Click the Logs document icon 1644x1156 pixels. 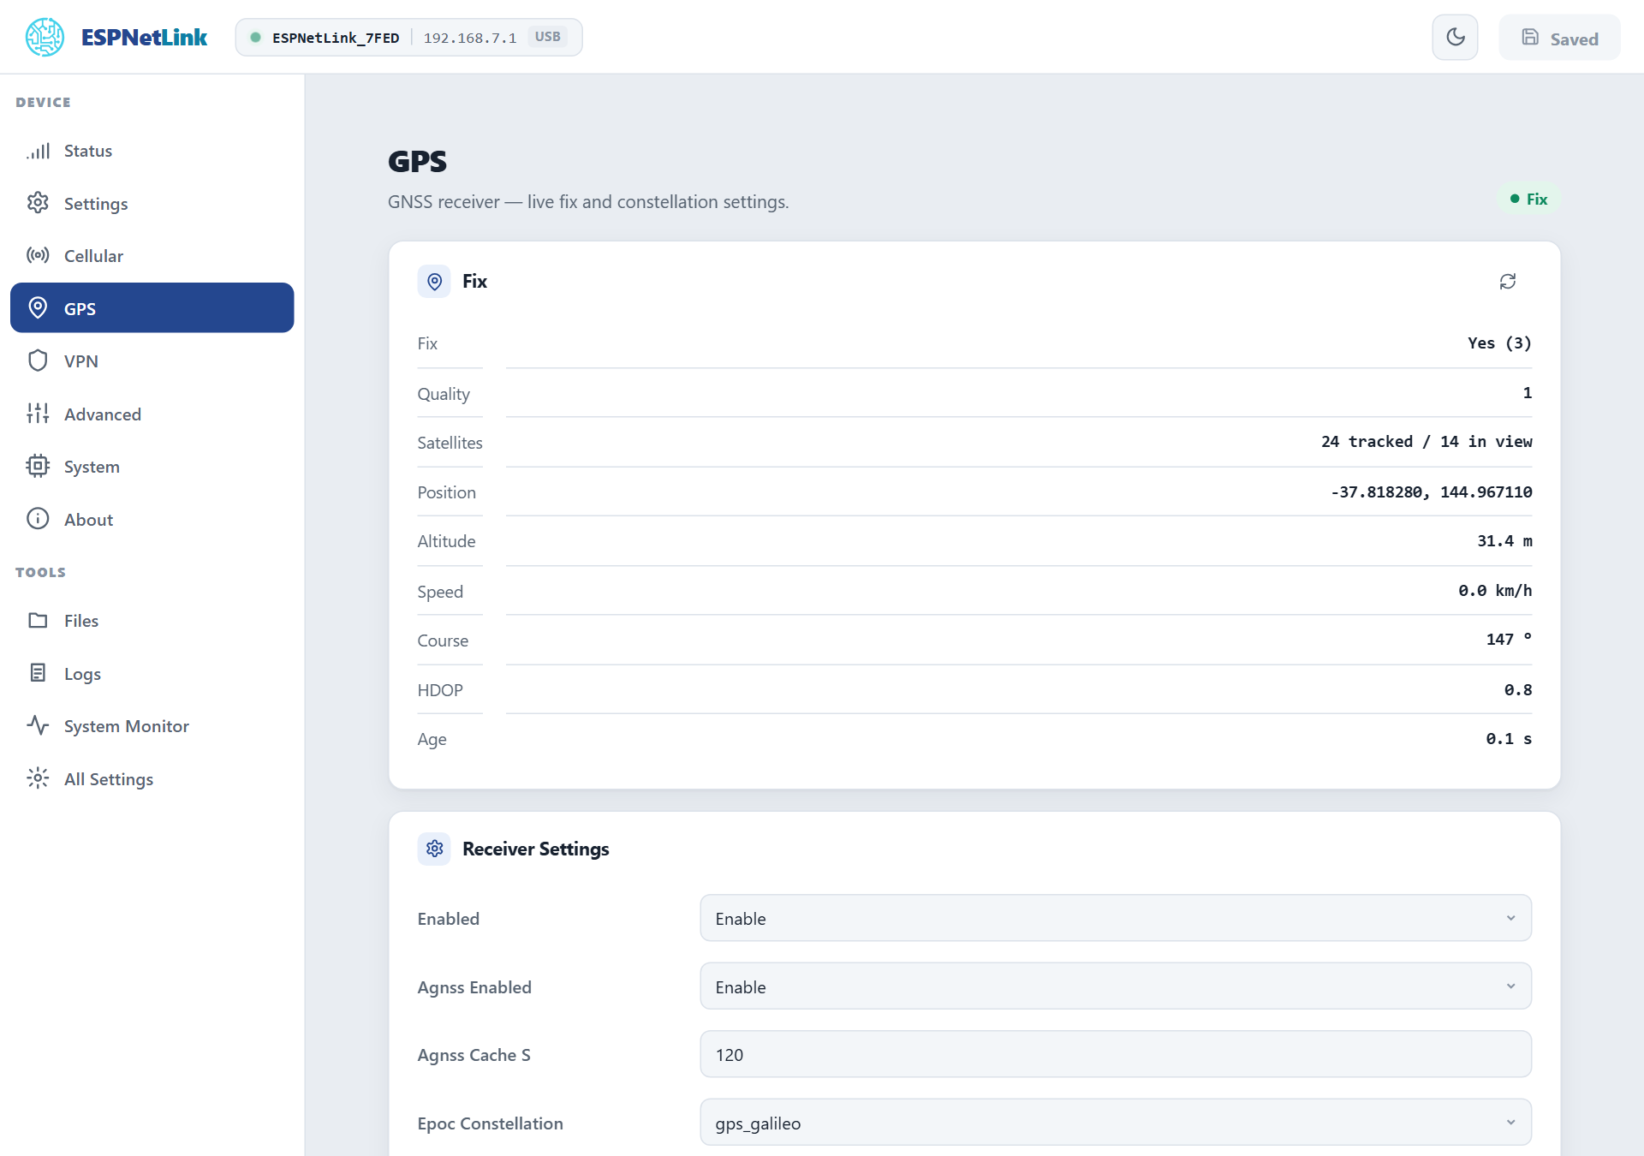point(38,673)
